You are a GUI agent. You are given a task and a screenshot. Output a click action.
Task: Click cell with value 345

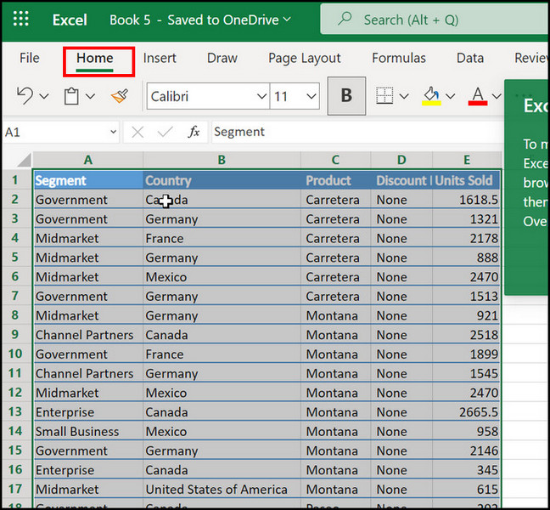click(x=467, y=469)
